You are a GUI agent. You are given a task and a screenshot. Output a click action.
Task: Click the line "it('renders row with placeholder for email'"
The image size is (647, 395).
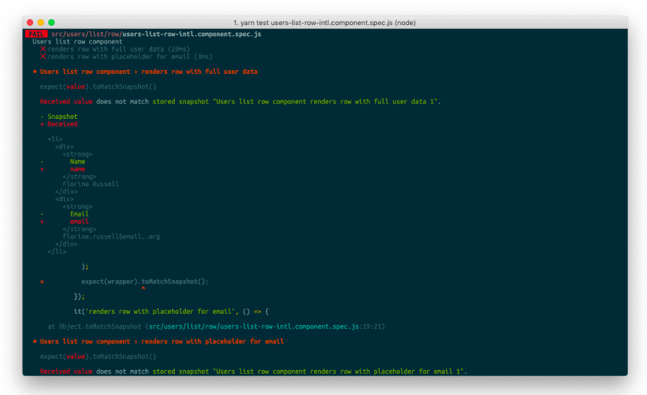point(171,311)
